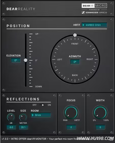This screenshot has height=143, width=115.
Task: Click the LEFT label on azimuth dial
Action: point(60,59)
